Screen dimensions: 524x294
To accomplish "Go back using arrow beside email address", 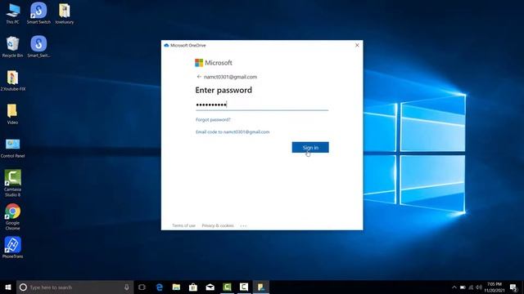I will (x=199, y=77).
